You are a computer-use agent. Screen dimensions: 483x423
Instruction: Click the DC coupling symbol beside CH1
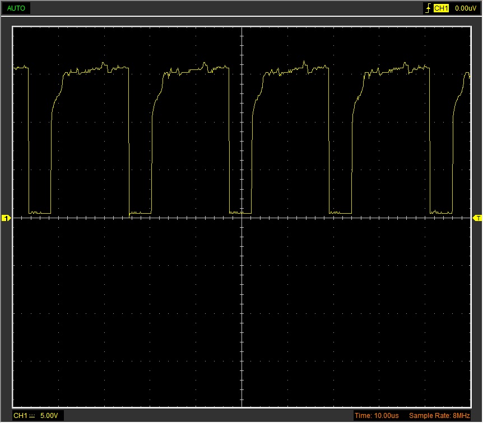pyautogui.click(x=32, y=416)
